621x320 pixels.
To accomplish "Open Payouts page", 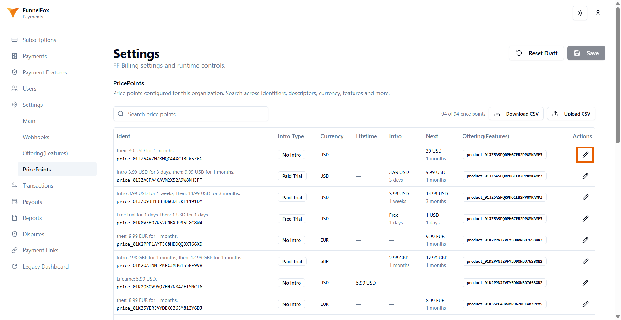I will pyautogui.click(x=32, y=202).
